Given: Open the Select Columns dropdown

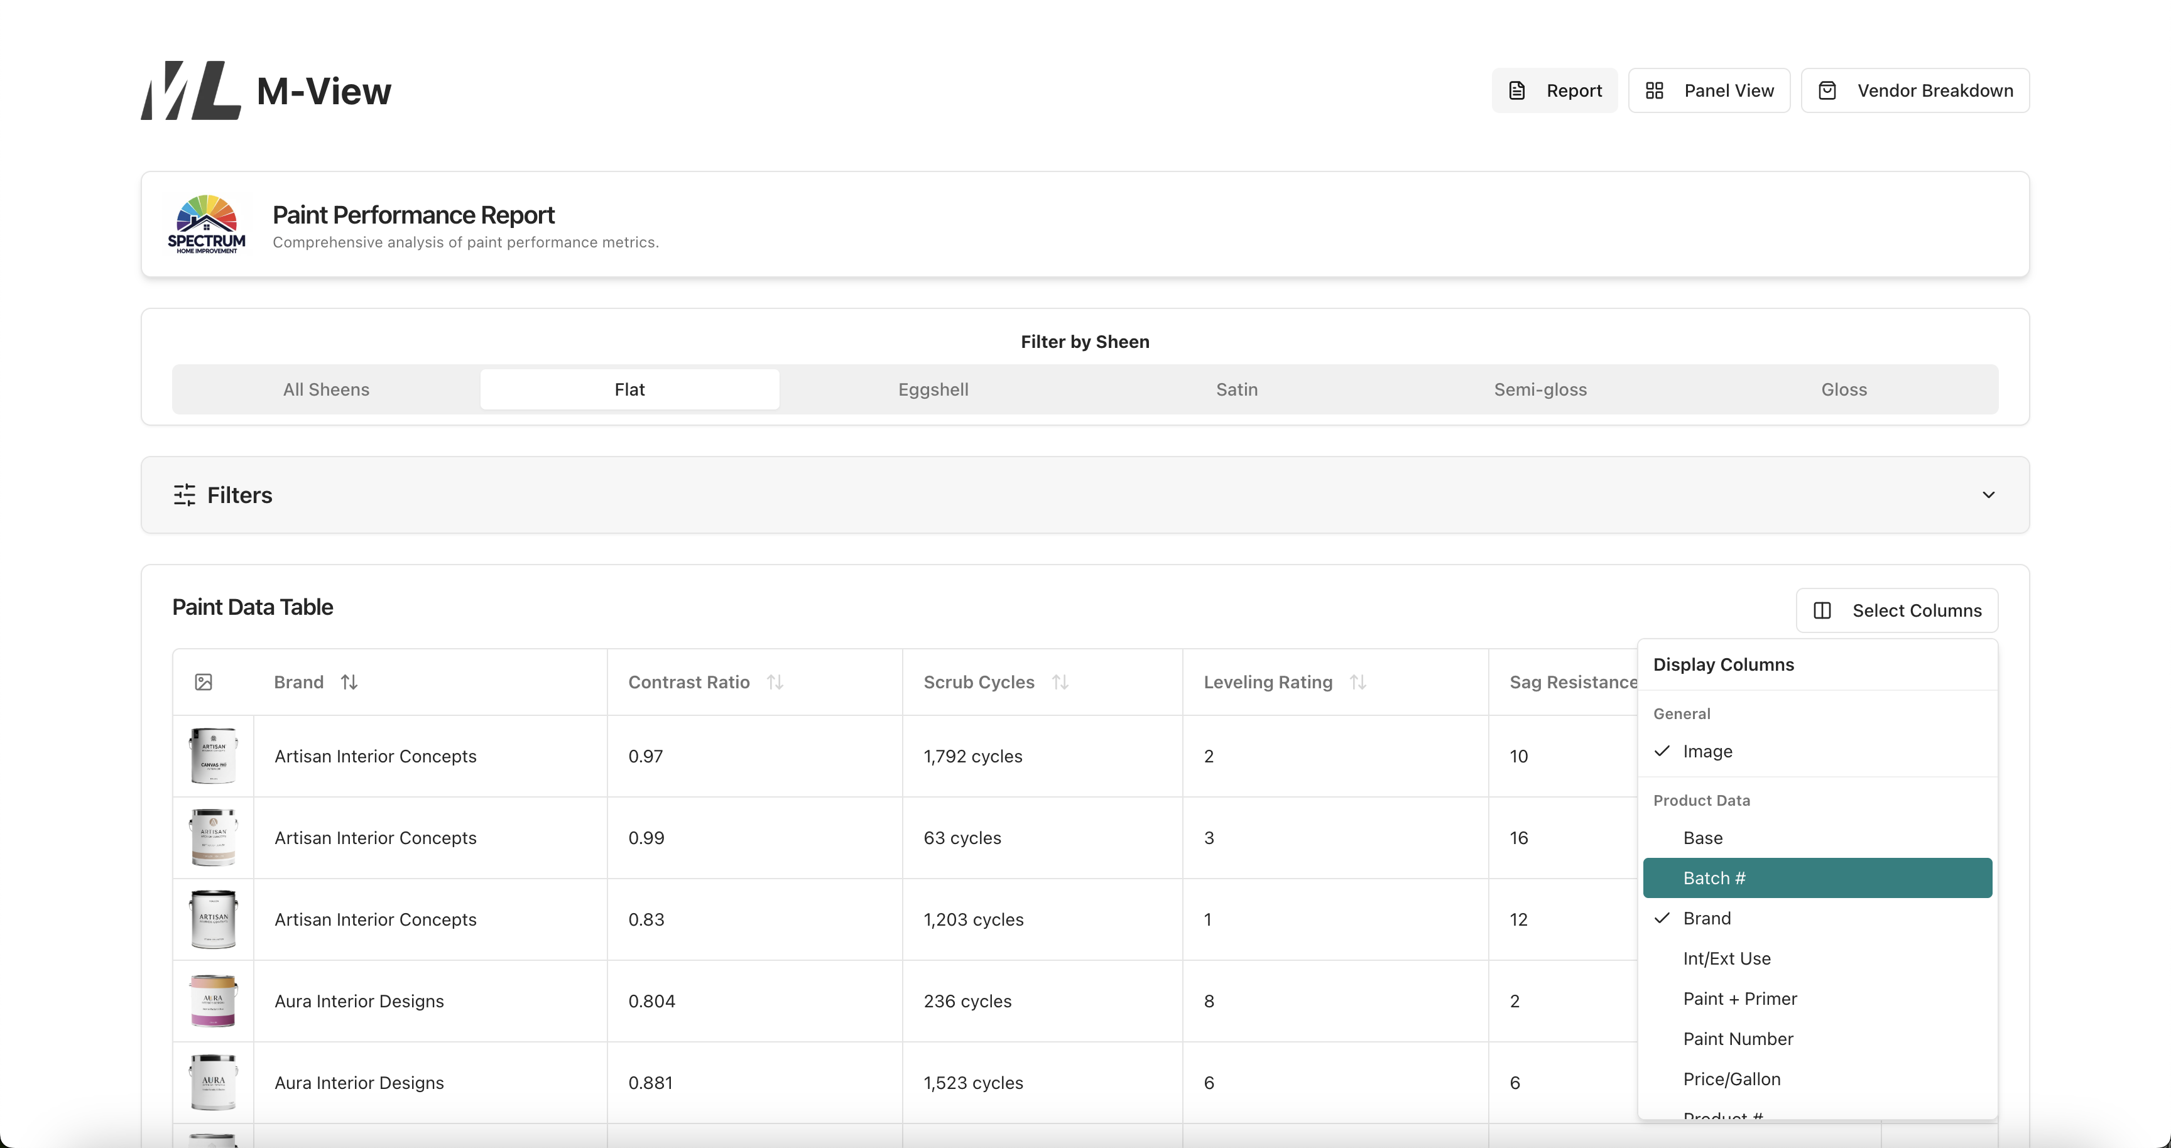Looking at the screenshot, I should point(1896,610).
